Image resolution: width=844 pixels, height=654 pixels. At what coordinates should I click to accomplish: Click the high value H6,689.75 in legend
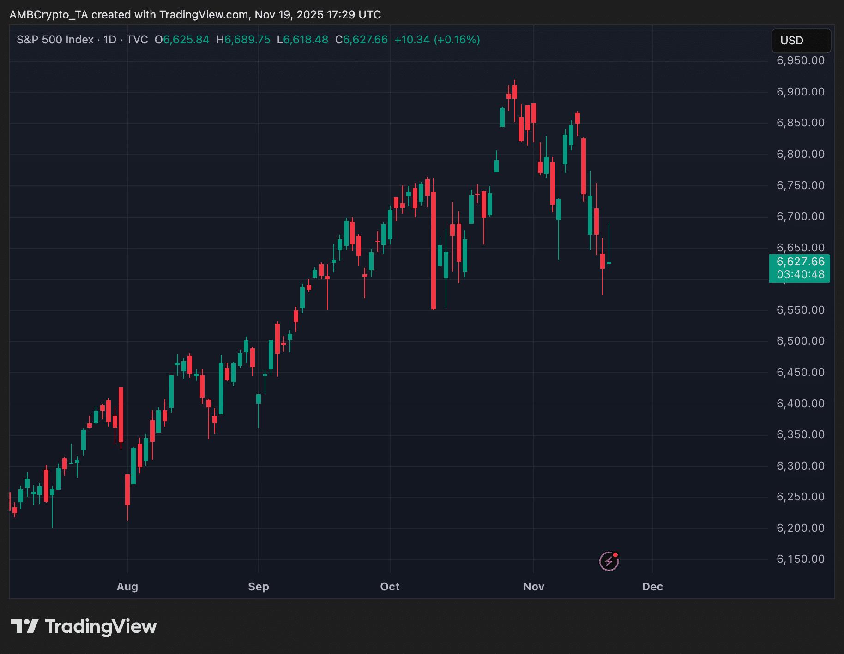point(243,40)
